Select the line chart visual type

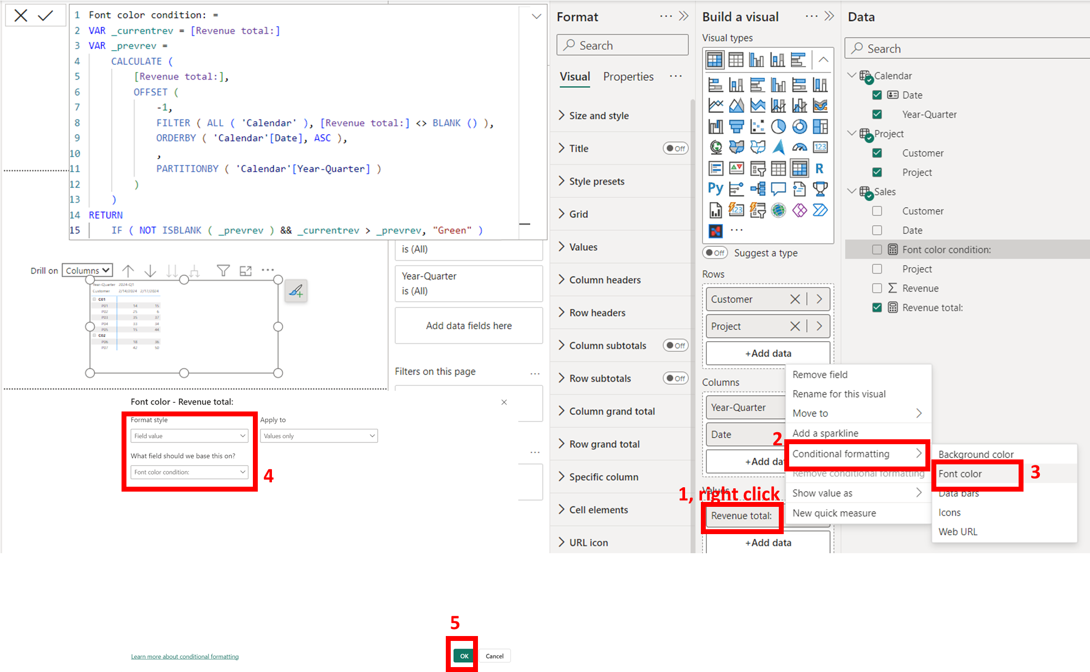(716, 105)
